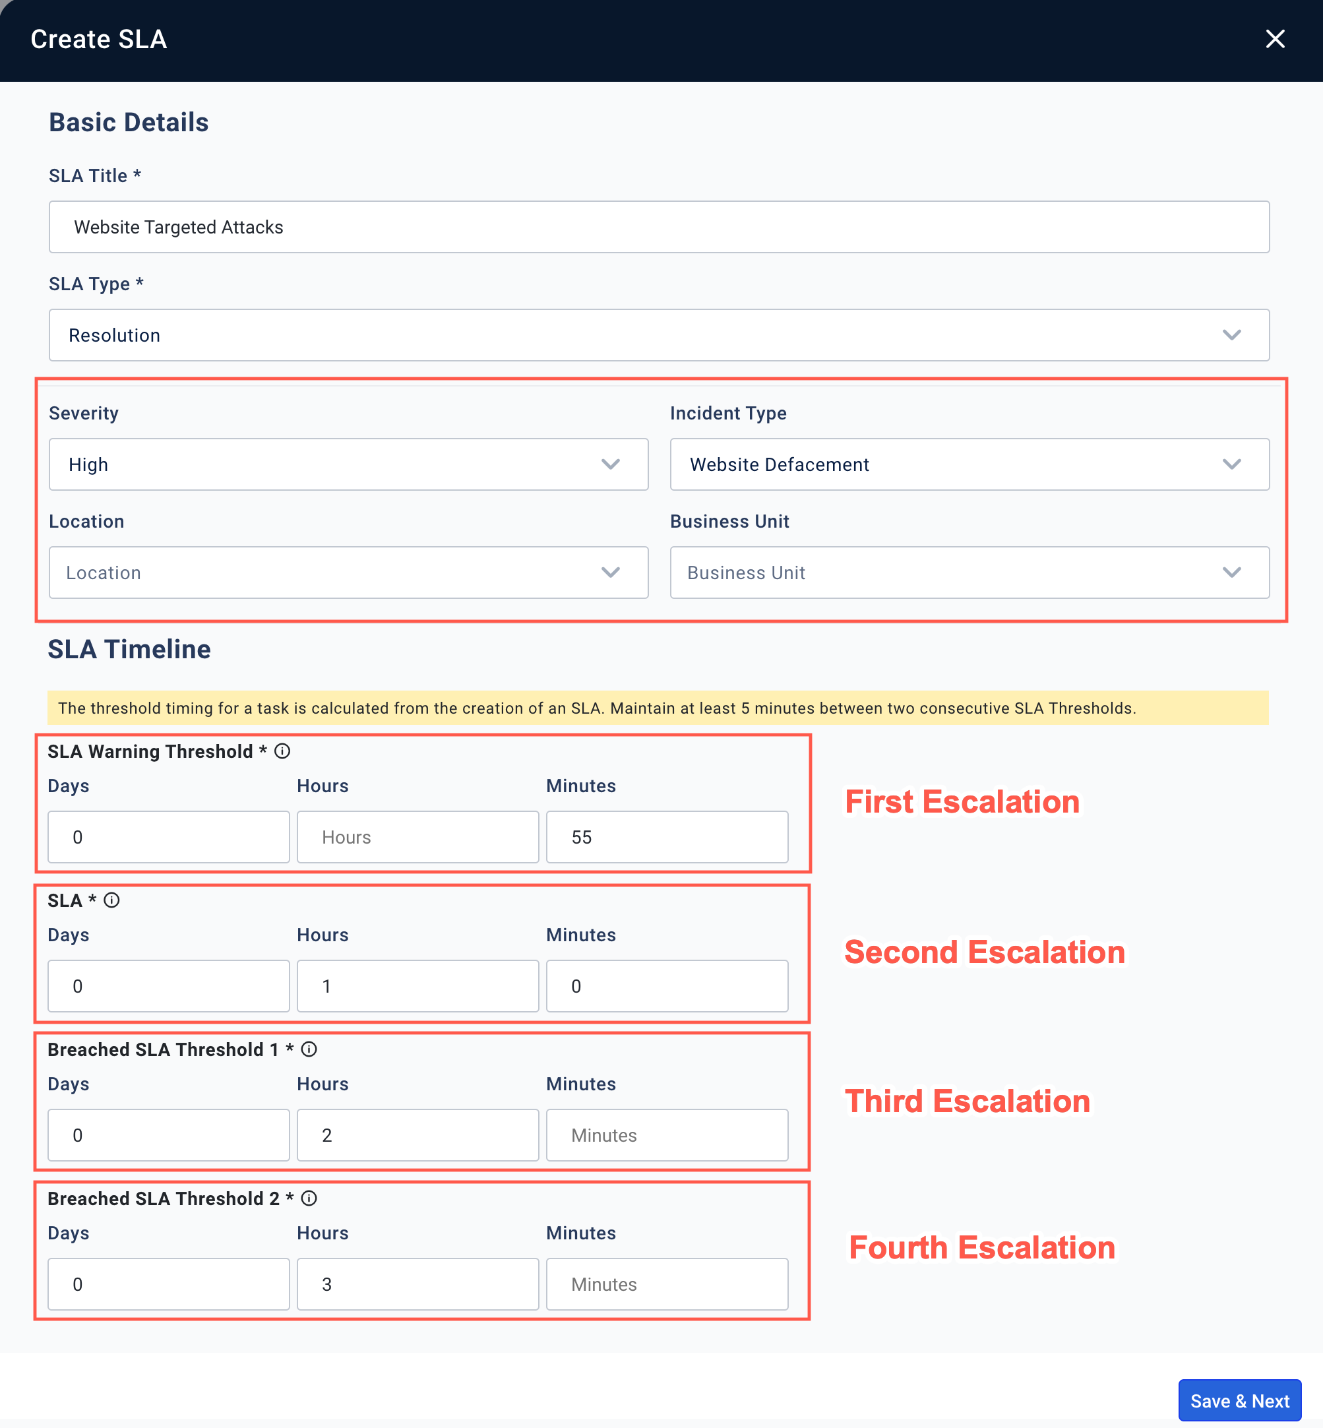
Task: Click info icon beside SLA label
Action: pyautogui.click(x=111, y=900)
